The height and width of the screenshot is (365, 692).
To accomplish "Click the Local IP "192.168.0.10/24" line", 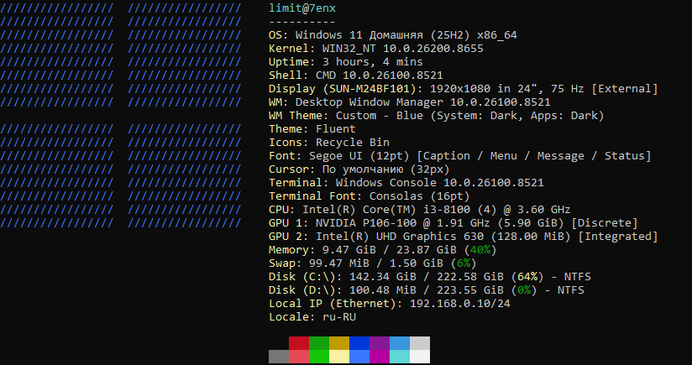I will (x=390, y=304).
